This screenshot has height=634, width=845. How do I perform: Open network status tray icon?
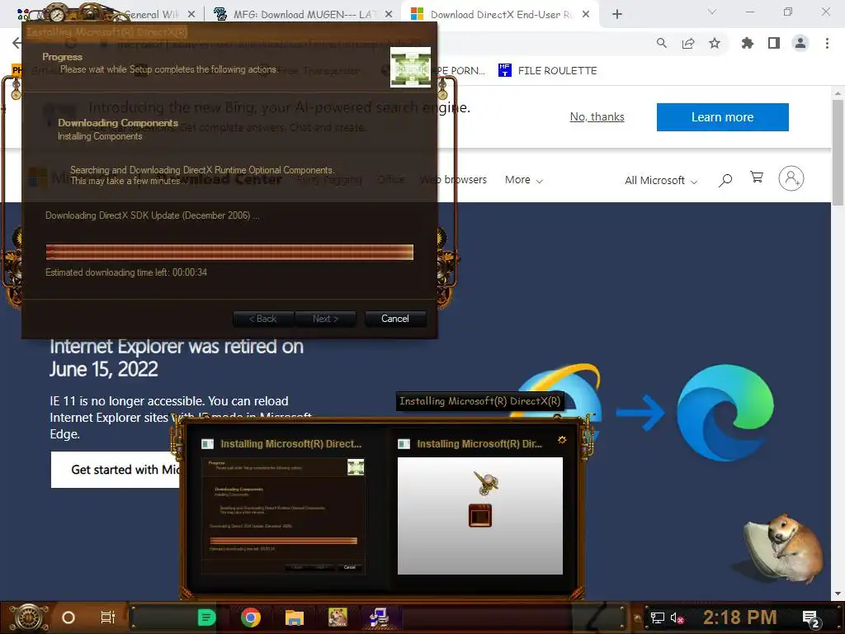coord(658,617)
